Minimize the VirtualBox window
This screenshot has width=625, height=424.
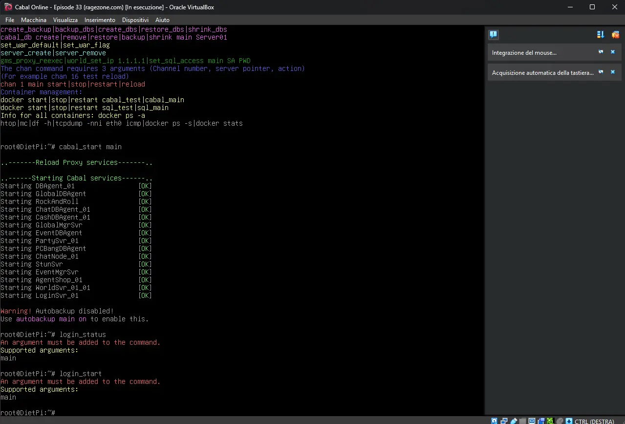pos(569,7)
